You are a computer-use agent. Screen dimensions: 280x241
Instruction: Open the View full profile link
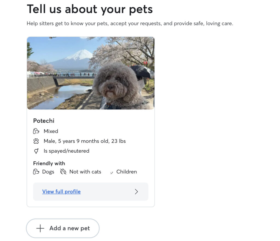pos(61,192)
